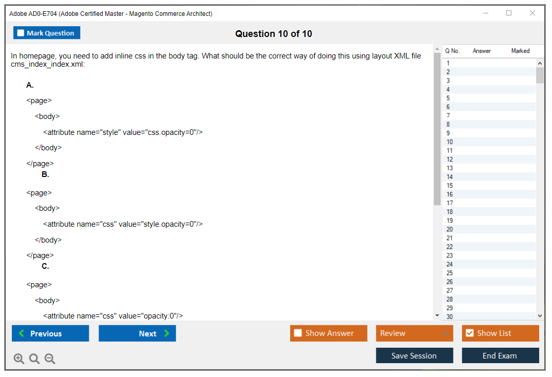Maximize the exam window

[x=509, y=13]
